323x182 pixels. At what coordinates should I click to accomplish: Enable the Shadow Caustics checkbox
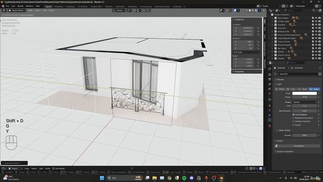[x=293, y=121]
